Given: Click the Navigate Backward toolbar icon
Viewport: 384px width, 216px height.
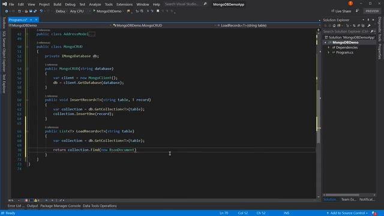Looking at the screenshot, I should tap(7, 11).
